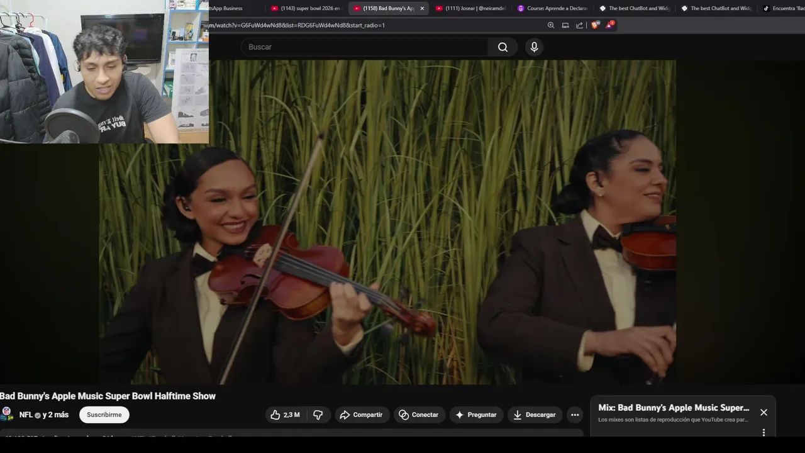
Task: Open the Compartir share button
Action: (362, 415)
